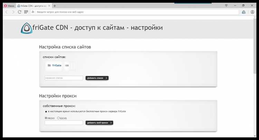Click the star icon beside free proxy notice

[x=46, y=111]
